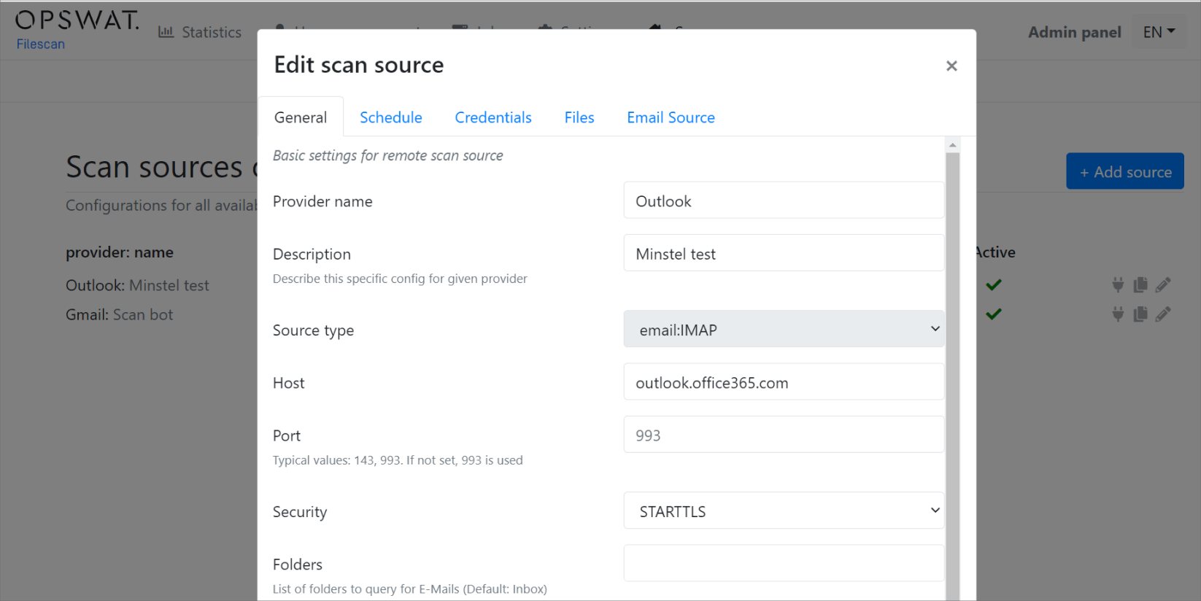Screen dimensions: 1201x601
Task: Click the copy duplicate icon in the Gmail row
Action: click(x=1140, y=314)
